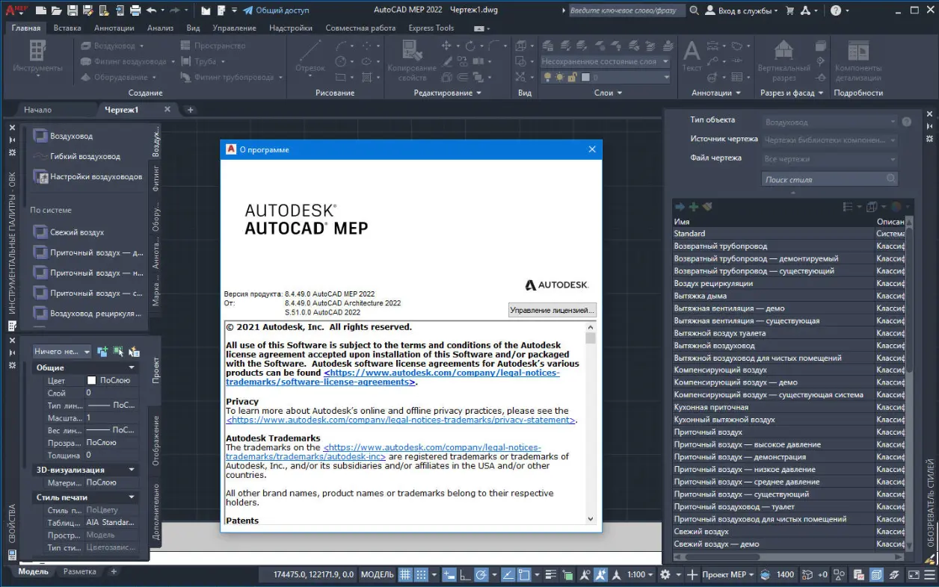
Task: Click the green plus icon in Style Browser
Action: (694, 207)
